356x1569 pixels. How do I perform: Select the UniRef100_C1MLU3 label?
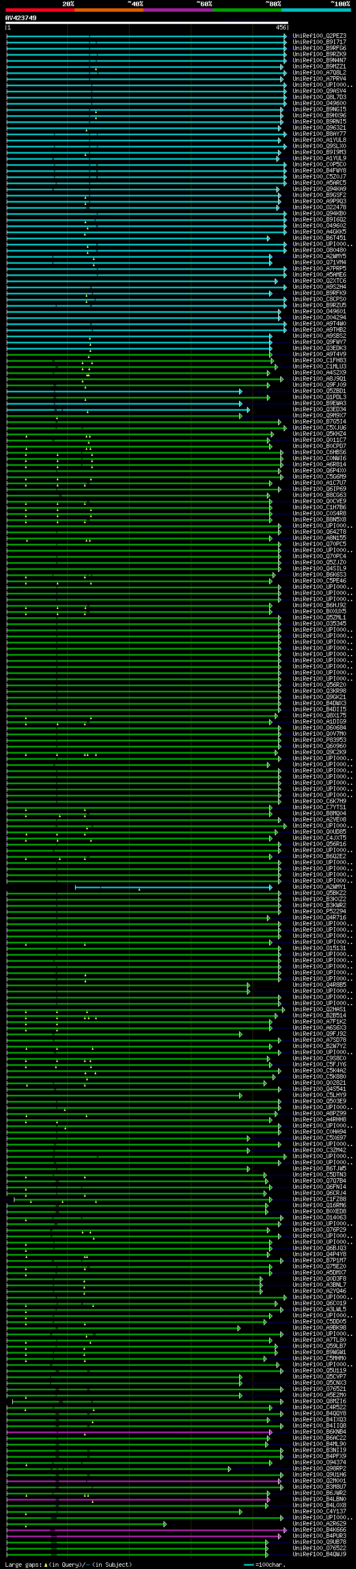pyautogui.click(x=319, y=367)
